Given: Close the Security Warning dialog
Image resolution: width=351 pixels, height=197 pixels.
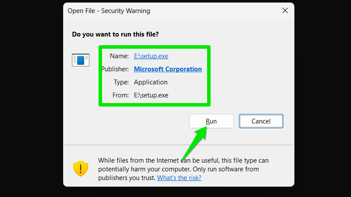Looking at the screenshot, I should 285,10.
